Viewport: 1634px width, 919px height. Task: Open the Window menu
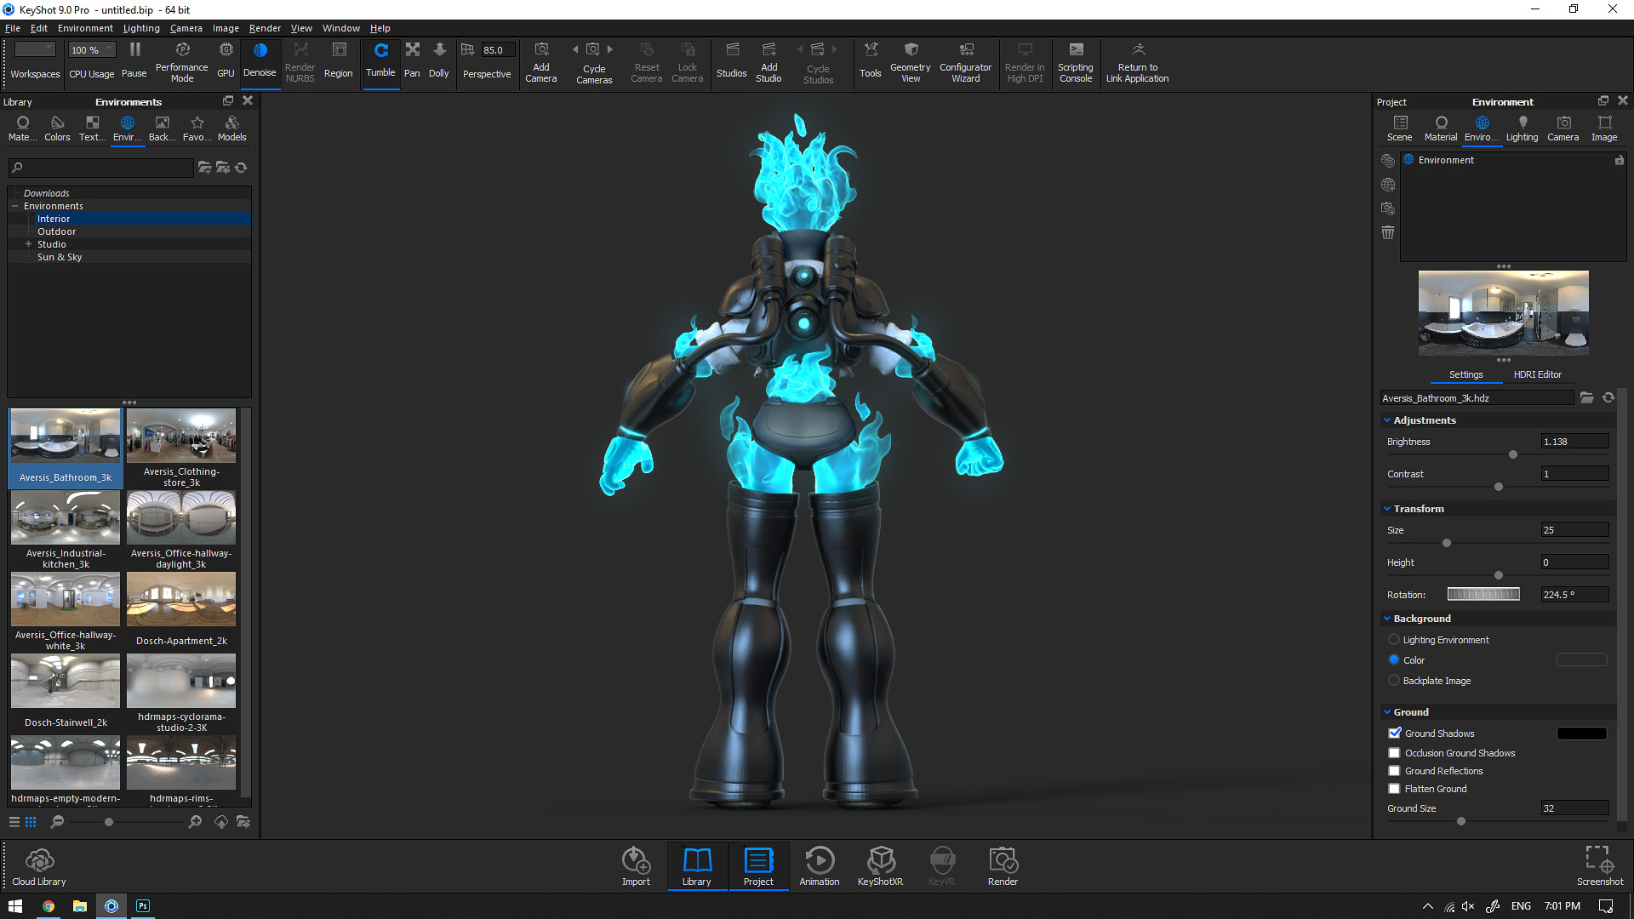[x=340, y=28]
